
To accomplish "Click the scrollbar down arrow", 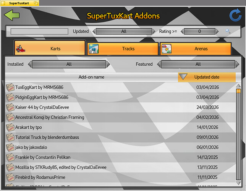I will (x=238, y=183).
